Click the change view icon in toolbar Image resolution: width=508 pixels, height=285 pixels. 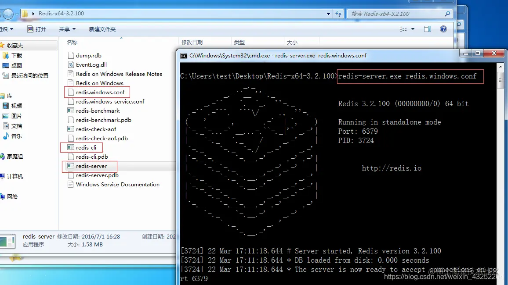(403, 29)
